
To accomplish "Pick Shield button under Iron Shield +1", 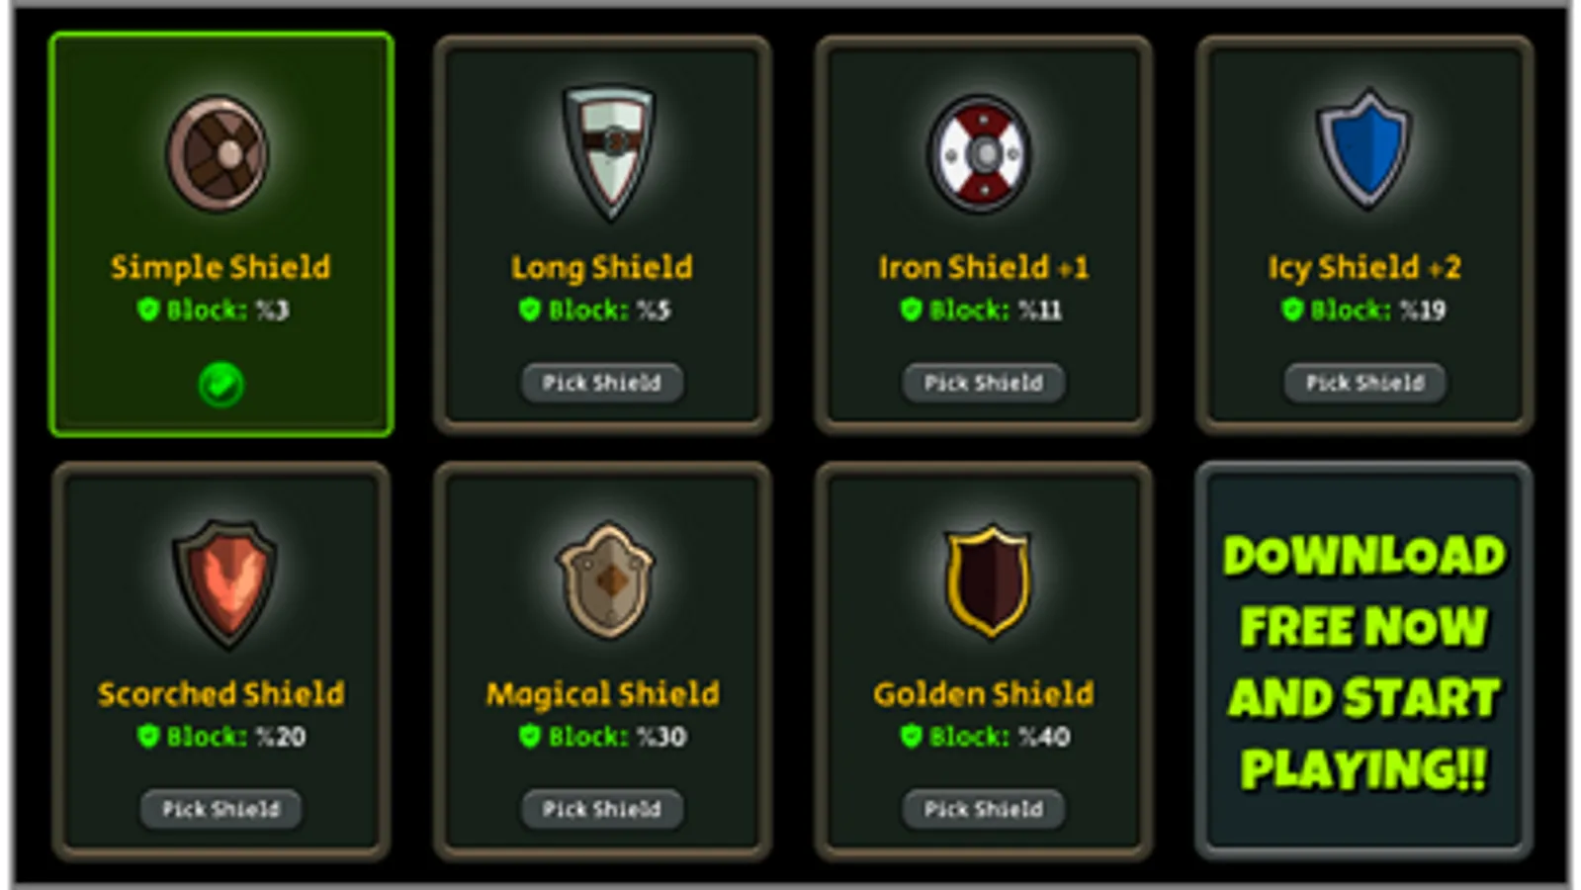I will [984, 383].
